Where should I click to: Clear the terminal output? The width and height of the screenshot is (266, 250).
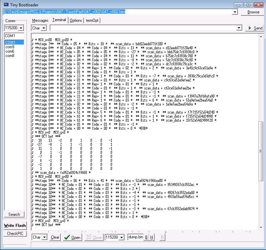[x=55, y=237]
